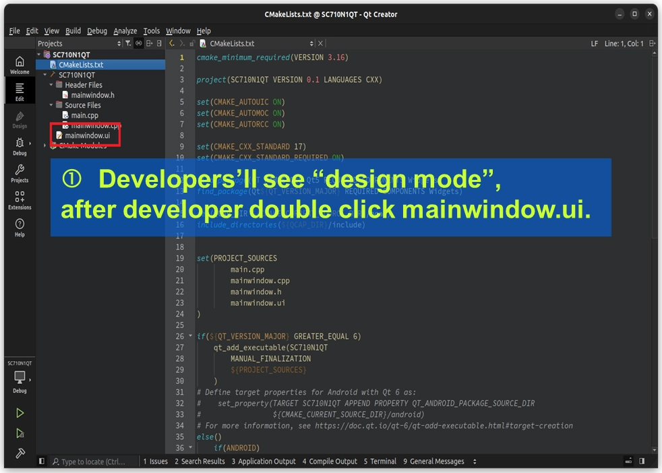Click the filter tree icon in Projects panel

[128, 43]
